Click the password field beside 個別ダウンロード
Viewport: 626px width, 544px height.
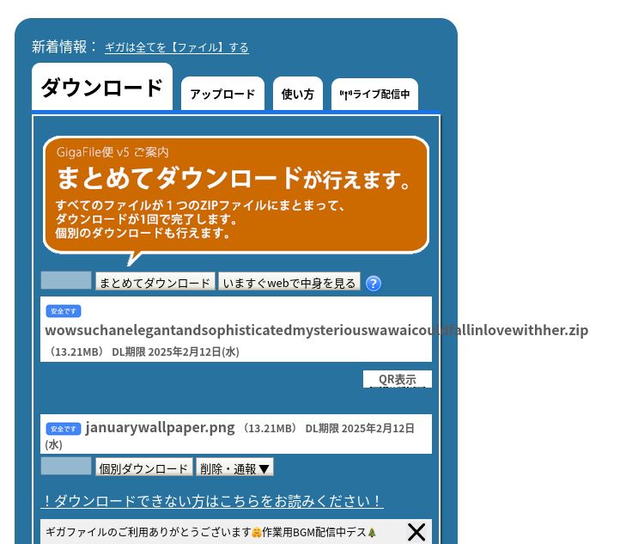tap(66, 466)
